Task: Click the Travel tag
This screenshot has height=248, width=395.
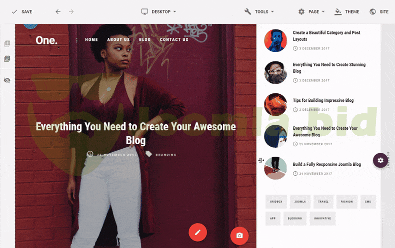Action: (x=323, y=202)
